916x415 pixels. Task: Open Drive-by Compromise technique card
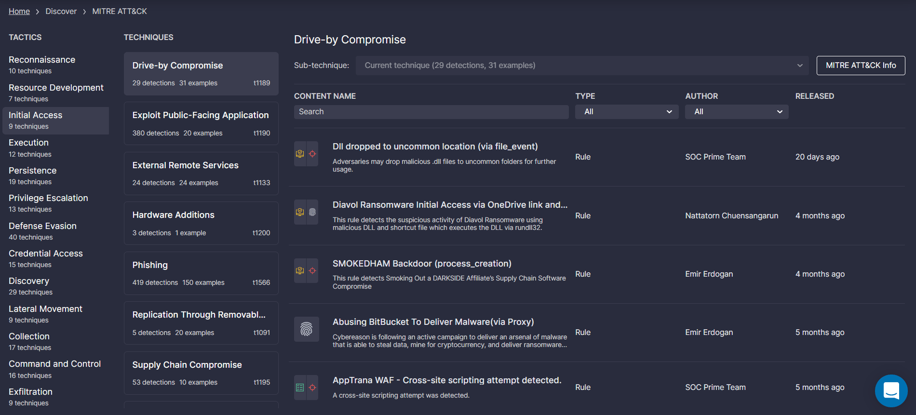pyautogui.click(x=201, y=74)
